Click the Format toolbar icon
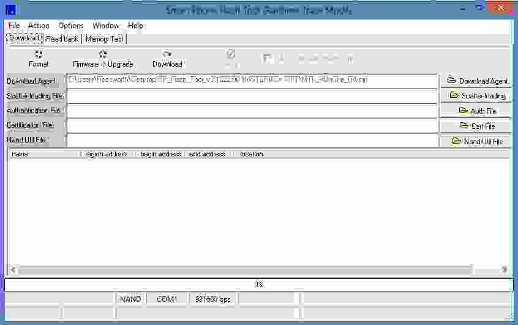The image size is (518, 325). [39, 54]
